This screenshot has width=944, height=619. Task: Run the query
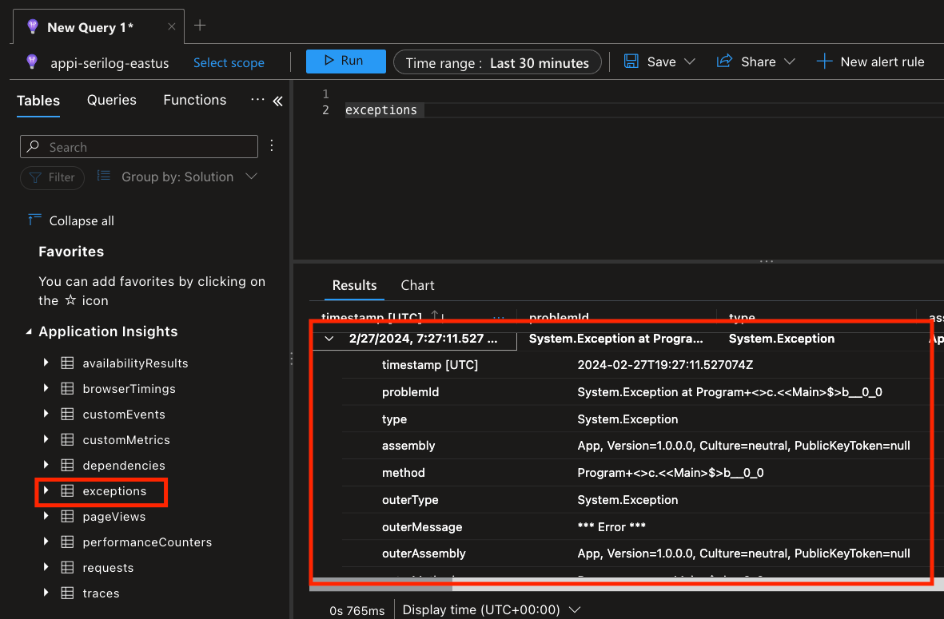345,62
